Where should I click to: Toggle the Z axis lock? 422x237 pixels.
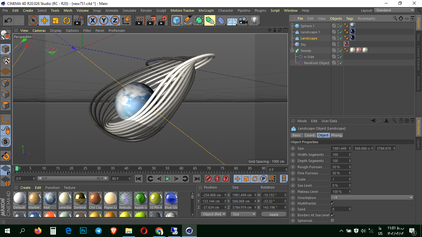[x=115, y=21]
